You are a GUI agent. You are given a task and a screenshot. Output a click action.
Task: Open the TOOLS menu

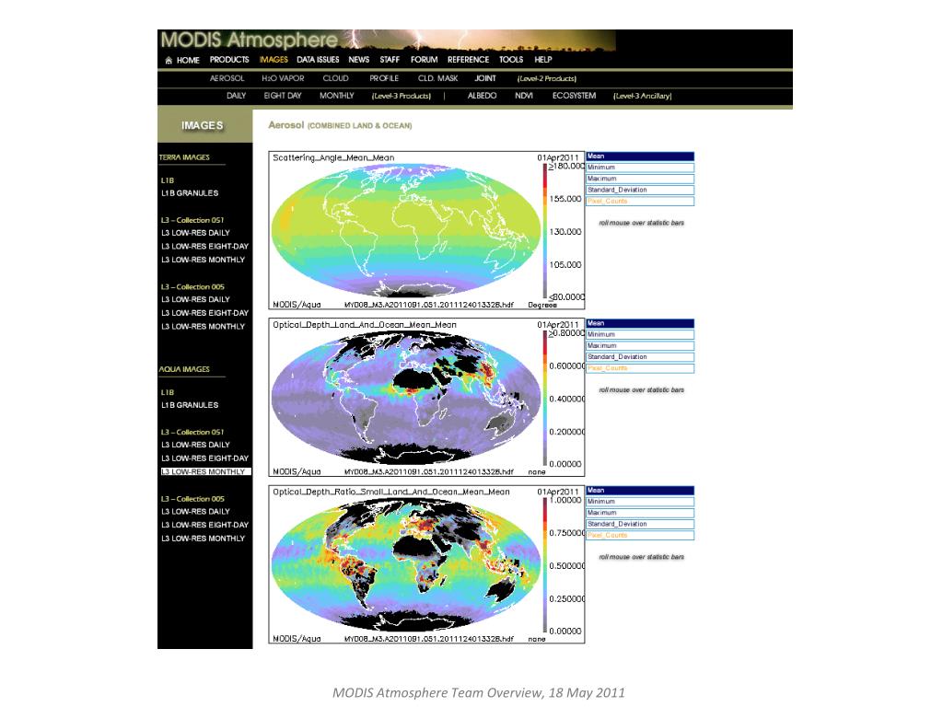click(x=511, y=60)
